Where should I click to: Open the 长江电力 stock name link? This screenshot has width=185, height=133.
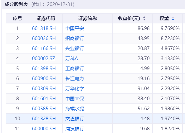(x=75, y=79)
